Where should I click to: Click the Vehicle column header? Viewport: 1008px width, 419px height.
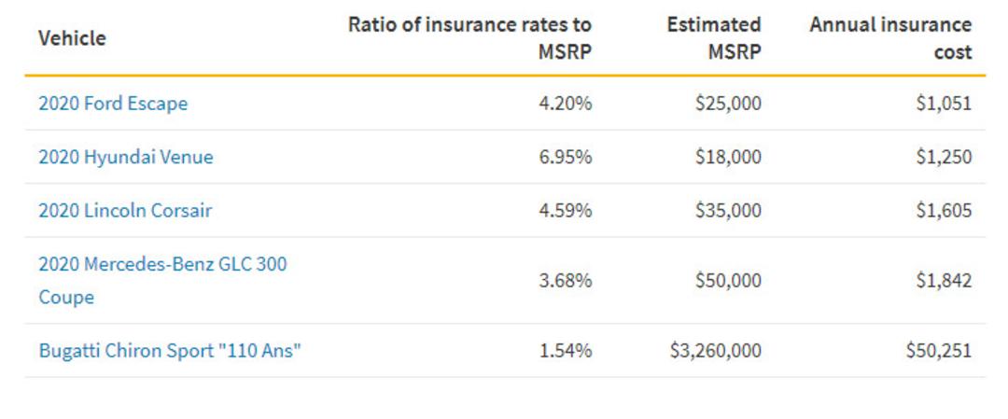pyautogui.click(x=72, y=38)
